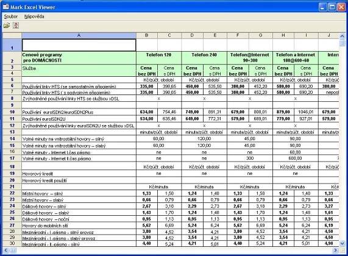
Task: Click the value 1,61 in row 25
Action: coord(328,213)
